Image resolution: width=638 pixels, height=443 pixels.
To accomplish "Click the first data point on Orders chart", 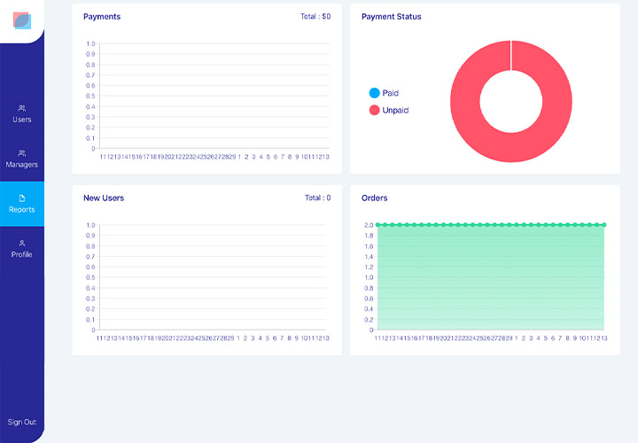I will pyautogui.click(x=377, y=225).
